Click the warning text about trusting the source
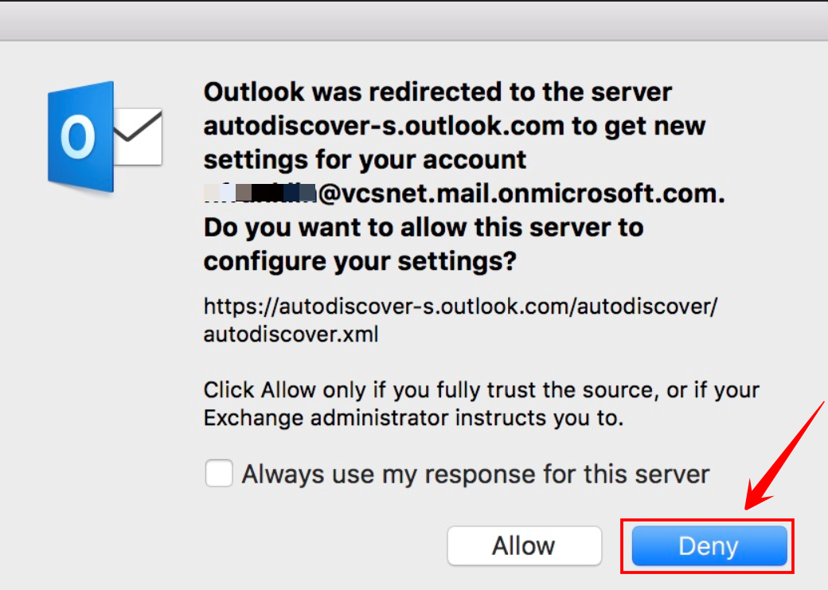 tap(478, 404)
